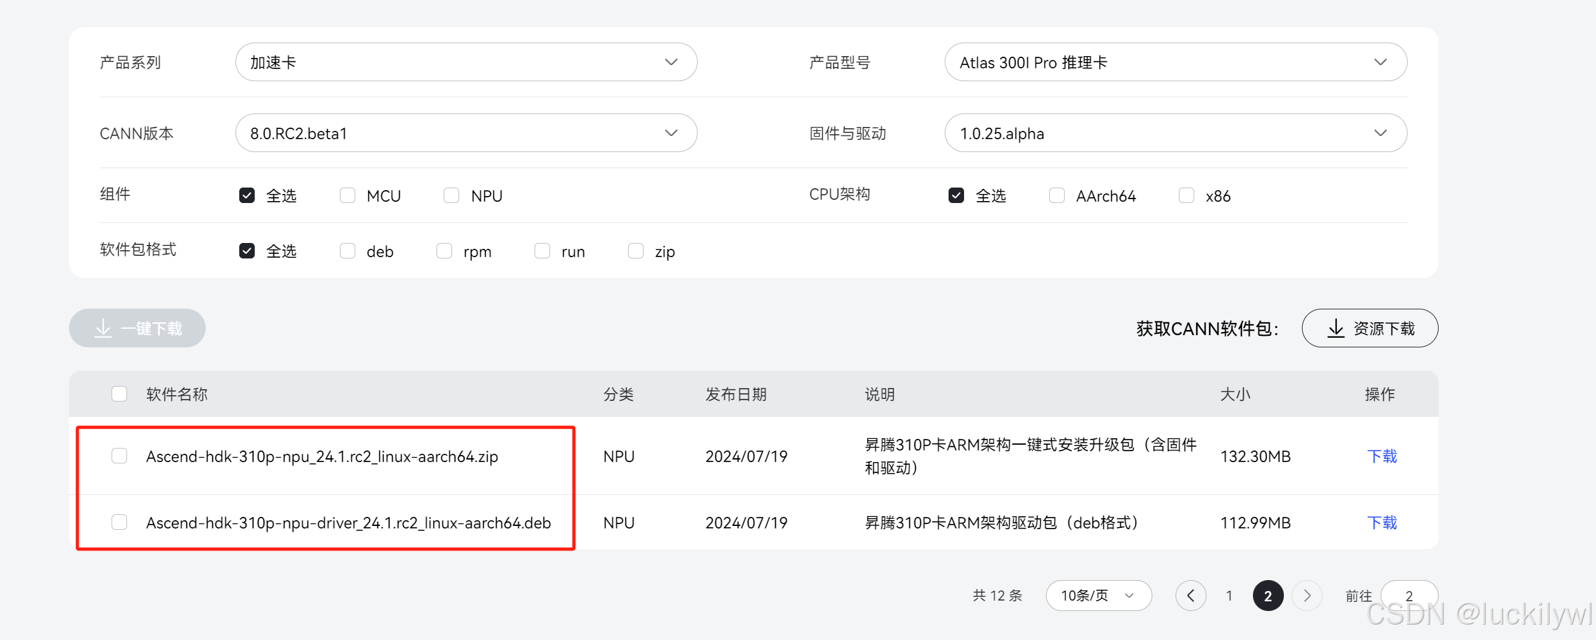Click the download icon in 资源下载 button
This screenshot has width=1596, height=640.
point(1335,328)
